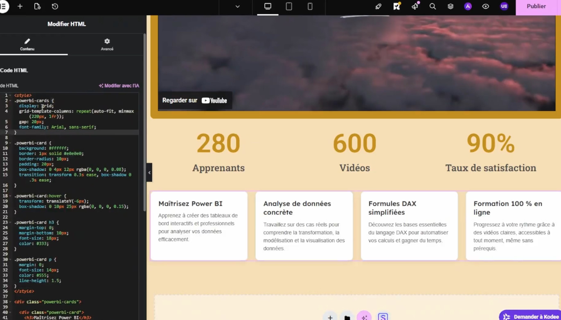
Task: Select the Analyse de données concrète card
Action: click(304, 226)
